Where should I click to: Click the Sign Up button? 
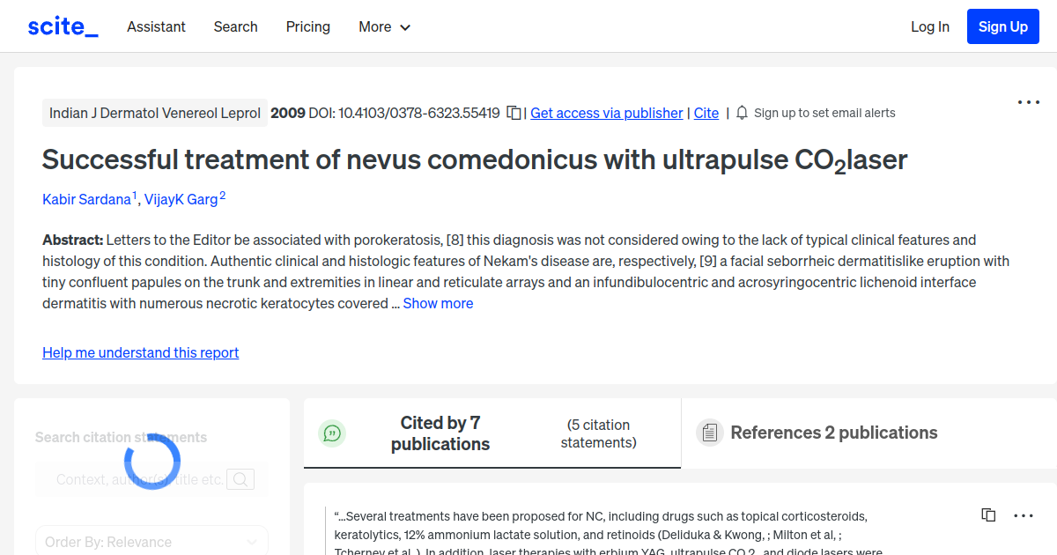click(1002, 26)
